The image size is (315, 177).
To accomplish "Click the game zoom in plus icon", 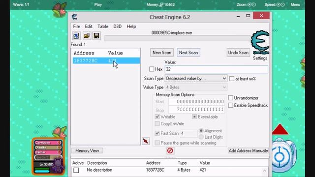I will (x=250, y=4).
